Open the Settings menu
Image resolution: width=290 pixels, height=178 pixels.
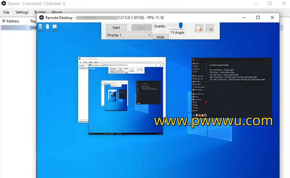(22, 12)
